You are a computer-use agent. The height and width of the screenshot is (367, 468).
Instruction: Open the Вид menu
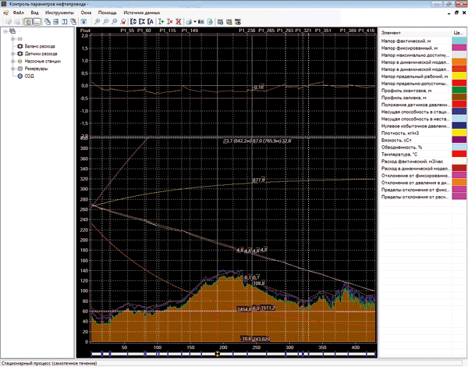click(34, 12)
